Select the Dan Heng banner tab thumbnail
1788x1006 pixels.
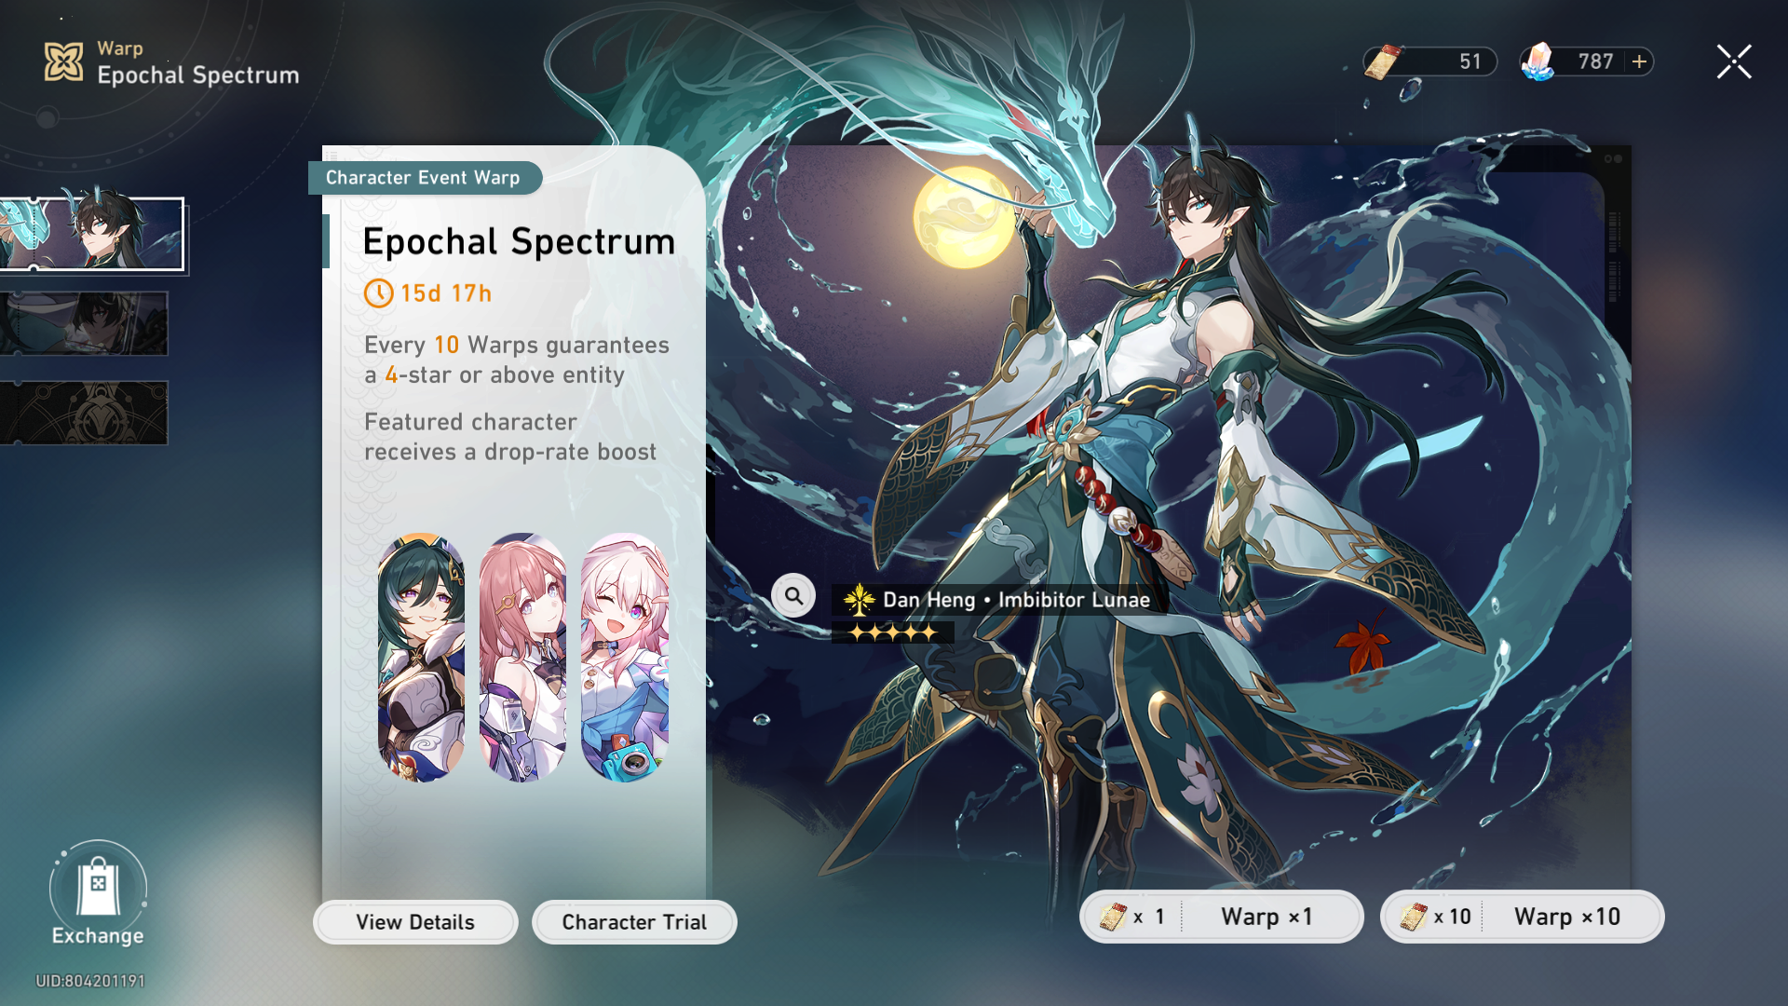(91, 234)
